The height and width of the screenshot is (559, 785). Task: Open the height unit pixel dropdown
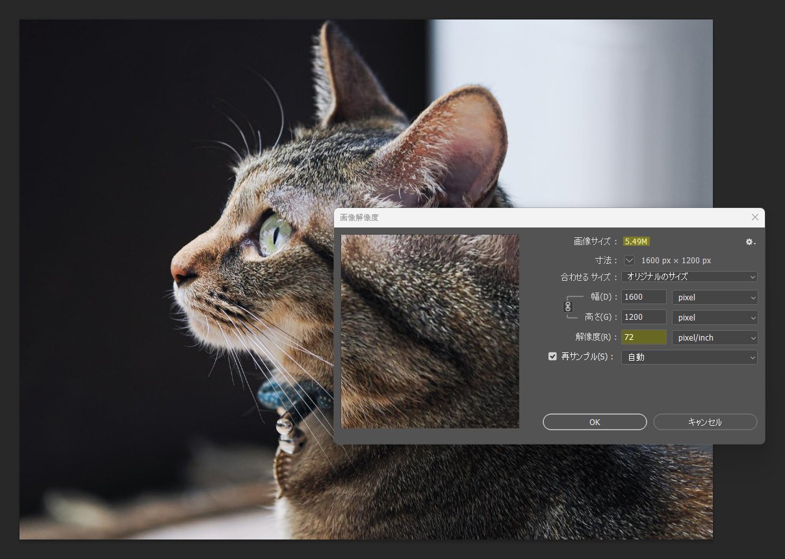pos(714,317)
